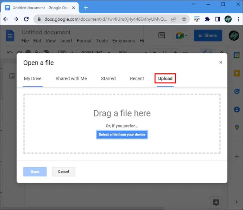Open comment history icon

tap(162, 35)
